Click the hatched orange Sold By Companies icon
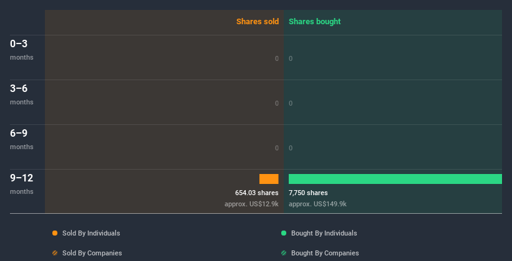Screen dimensions: 512x261 point(55,253)
